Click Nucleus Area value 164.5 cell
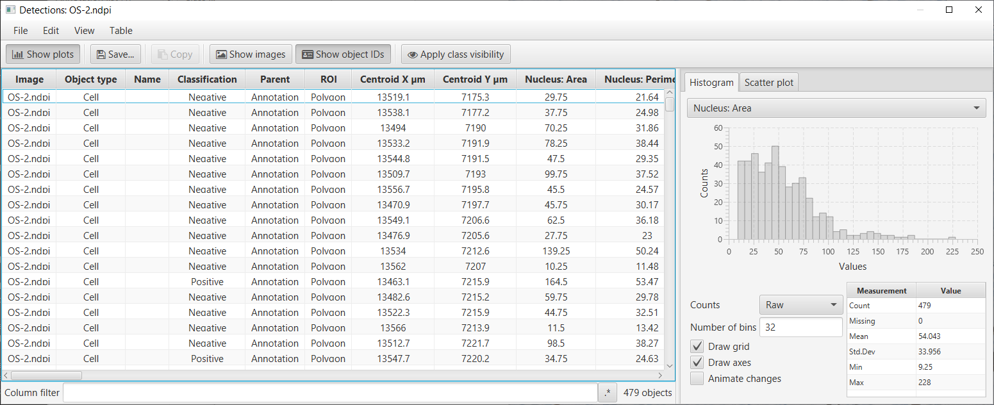This screenshot has height=405, width=994. click(556, 282)
